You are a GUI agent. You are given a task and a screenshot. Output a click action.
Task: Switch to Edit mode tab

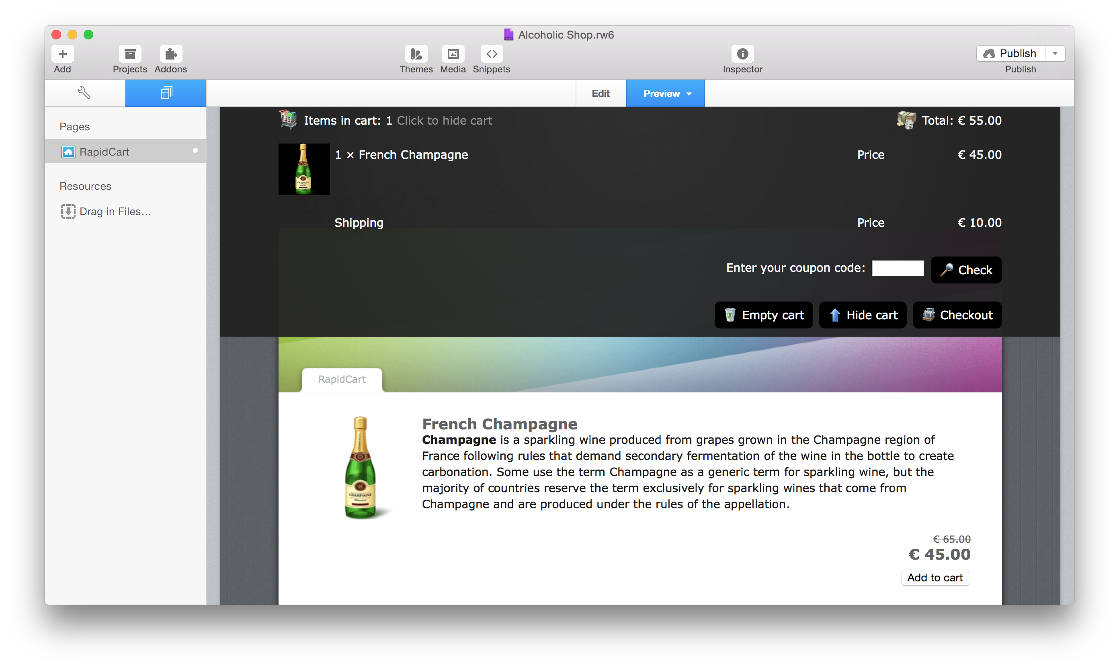600,93
